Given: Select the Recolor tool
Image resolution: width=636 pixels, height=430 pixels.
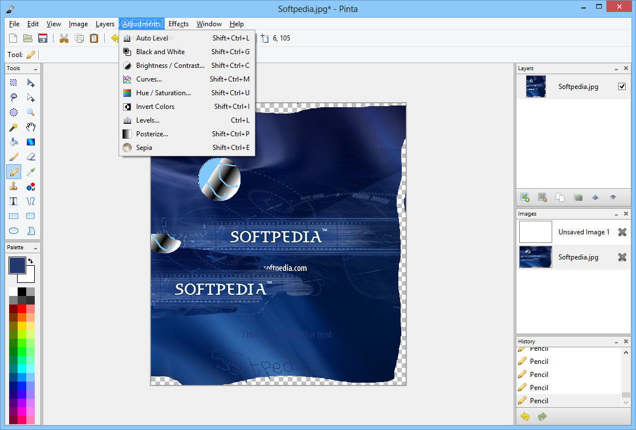Looking at the screenshot, I should (30, 186).
